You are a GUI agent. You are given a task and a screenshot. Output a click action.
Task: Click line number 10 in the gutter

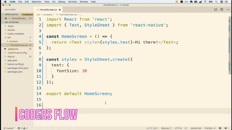point(39,71)
